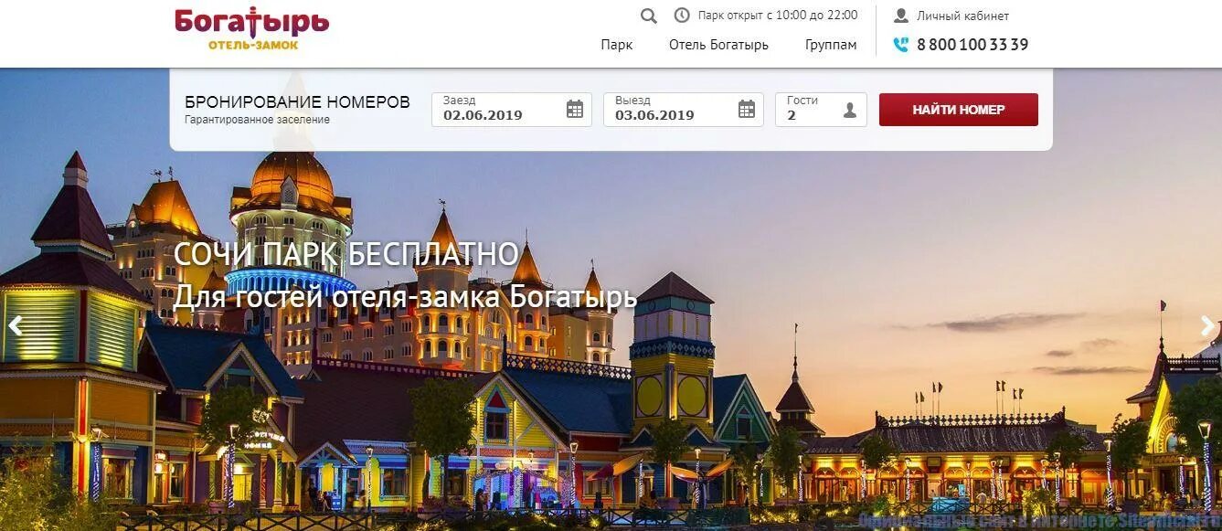Open the Личный кабинет link
The image size is (1222, 531).
tap(963, 16)
